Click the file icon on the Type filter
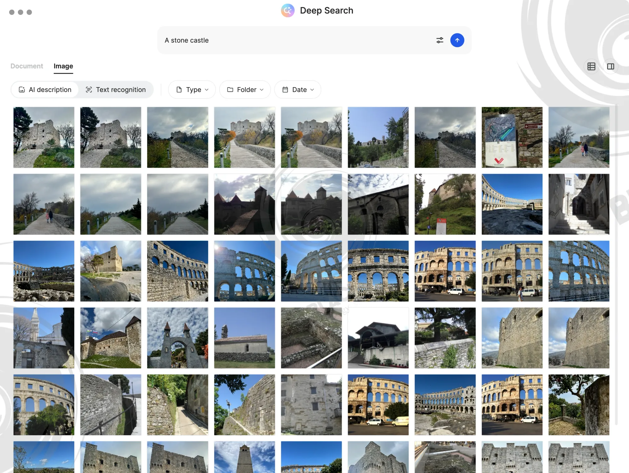Image resolution: width=629 pixels, height=473 pixels. 179,90
